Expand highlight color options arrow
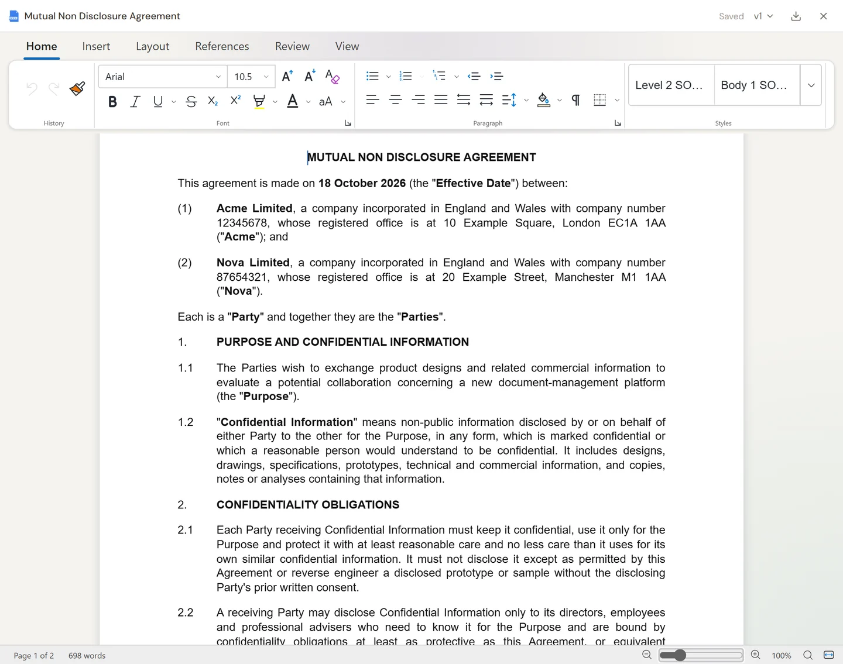The height and width of the screenshot is (664, 843). (275, 102)
